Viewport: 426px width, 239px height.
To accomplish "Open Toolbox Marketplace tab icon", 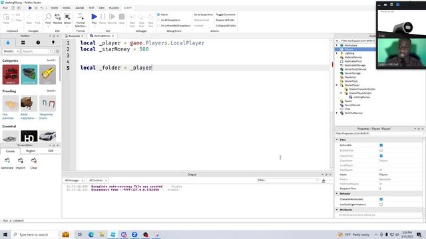I will pos(8,42).
